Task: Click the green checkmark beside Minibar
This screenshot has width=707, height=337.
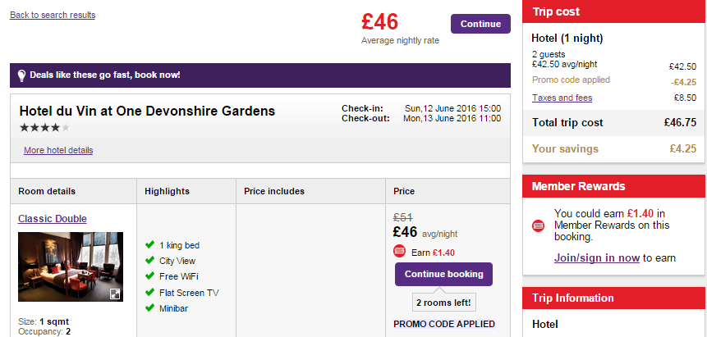Action: (x=149, y=307)
